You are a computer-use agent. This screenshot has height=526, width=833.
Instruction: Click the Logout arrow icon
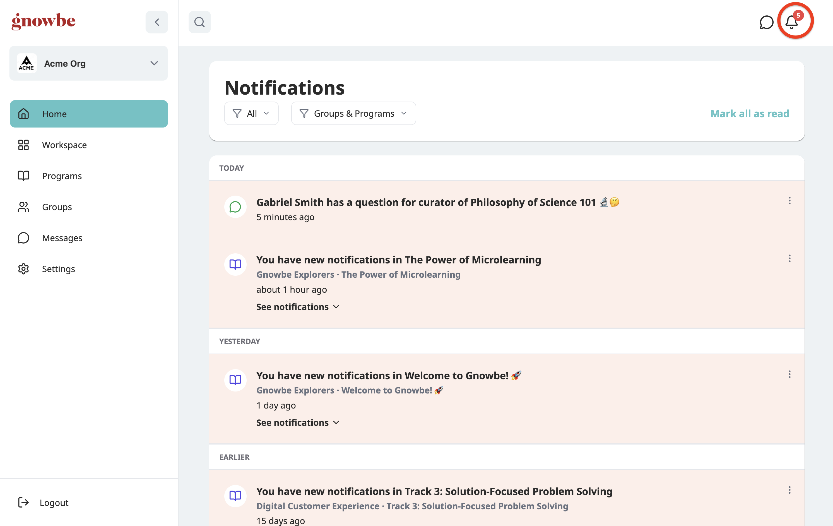click(23, 503)
